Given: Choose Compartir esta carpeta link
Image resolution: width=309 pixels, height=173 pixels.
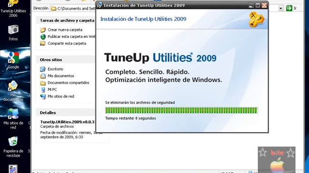Looking at the screenshot, I should (67, 43).
